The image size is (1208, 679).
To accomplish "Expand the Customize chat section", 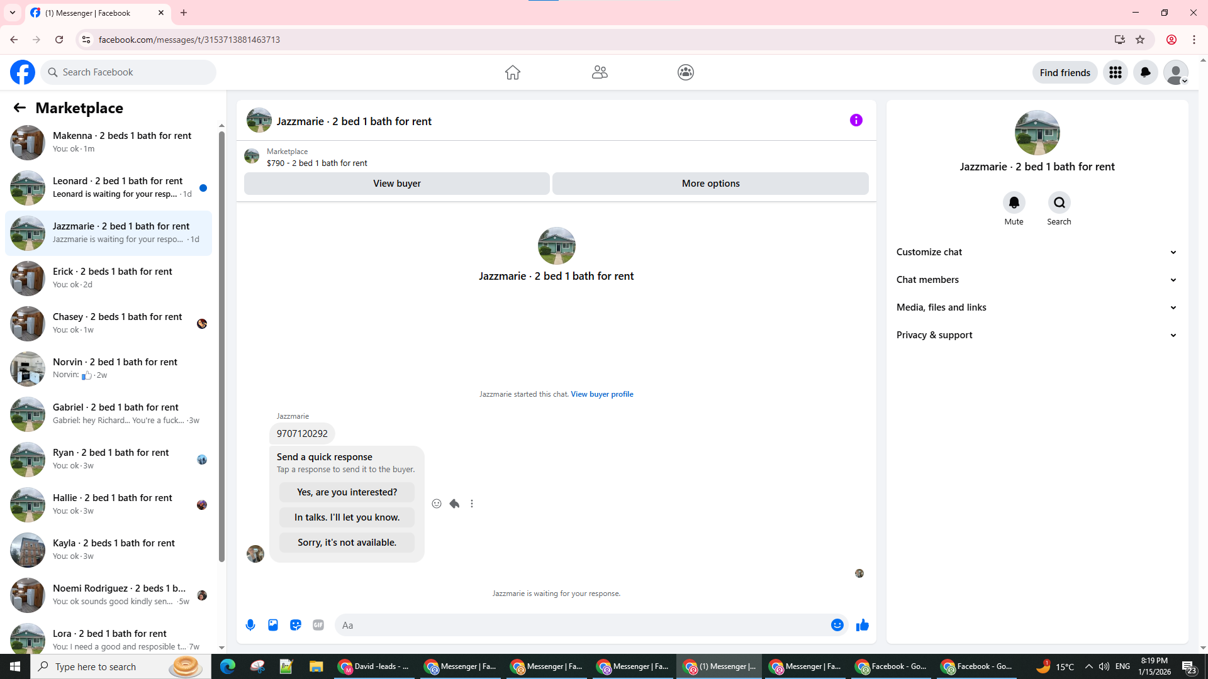I will [x=1036, y=252].
